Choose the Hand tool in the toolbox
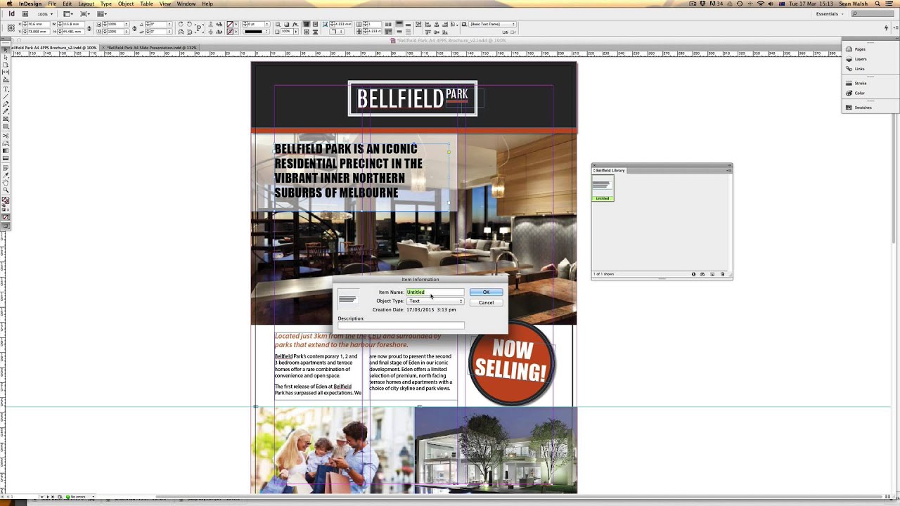Screen dimensions: 900x506 pos(6,182)
